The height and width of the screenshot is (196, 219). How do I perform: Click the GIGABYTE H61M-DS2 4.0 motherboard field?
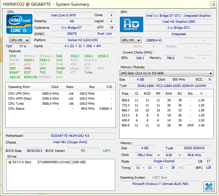pyautogui.click(x=70, y=136)
